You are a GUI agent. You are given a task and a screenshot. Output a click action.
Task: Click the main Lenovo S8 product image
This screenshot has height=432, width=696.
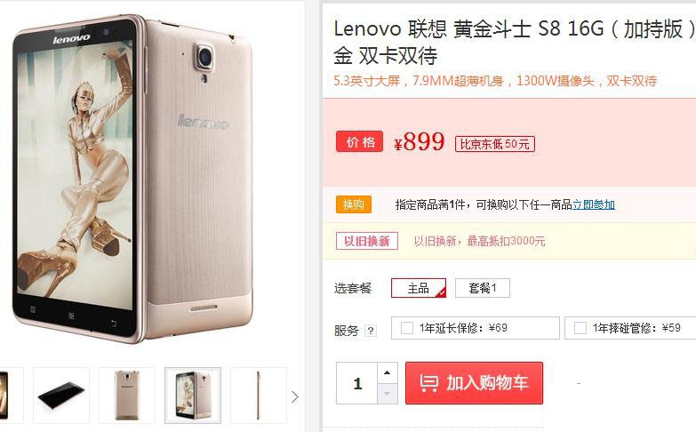[132, 180]
